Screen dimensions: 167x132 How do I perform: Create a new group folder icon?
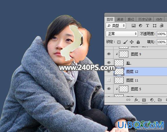[160, 100]
